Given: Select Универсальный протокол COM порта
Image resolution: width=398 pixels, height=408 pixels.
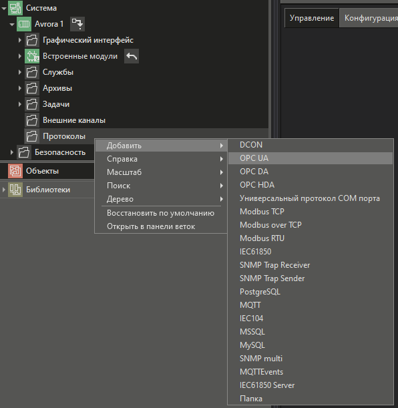Looking at the screenshot, I should [x=311, y=198].
